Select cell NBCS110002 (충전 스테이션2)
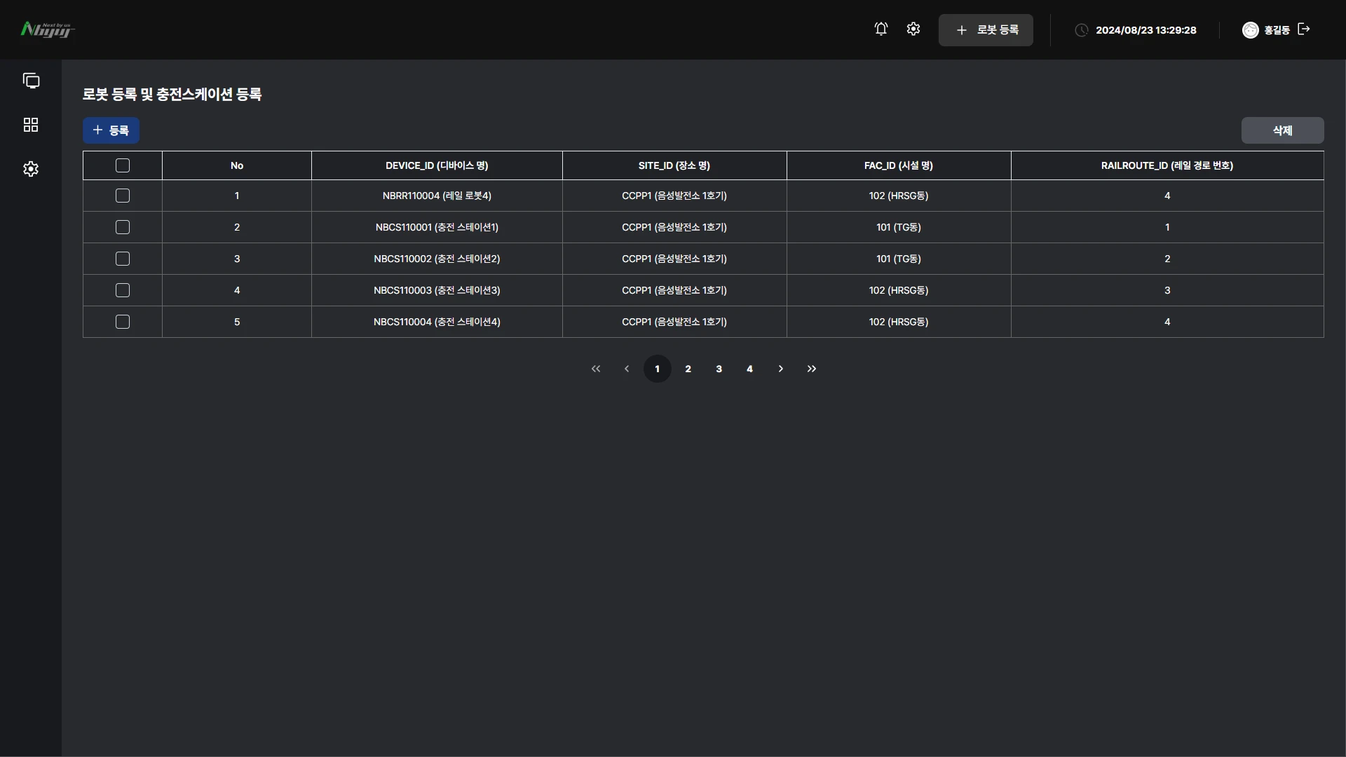This screenshot has width=1346, height=757. point(437,259)
